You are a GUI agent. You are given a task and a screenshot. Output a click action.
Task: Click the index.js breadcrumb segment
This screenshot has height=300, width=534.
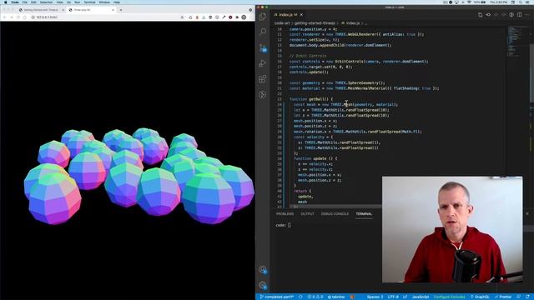pos(353,23)
